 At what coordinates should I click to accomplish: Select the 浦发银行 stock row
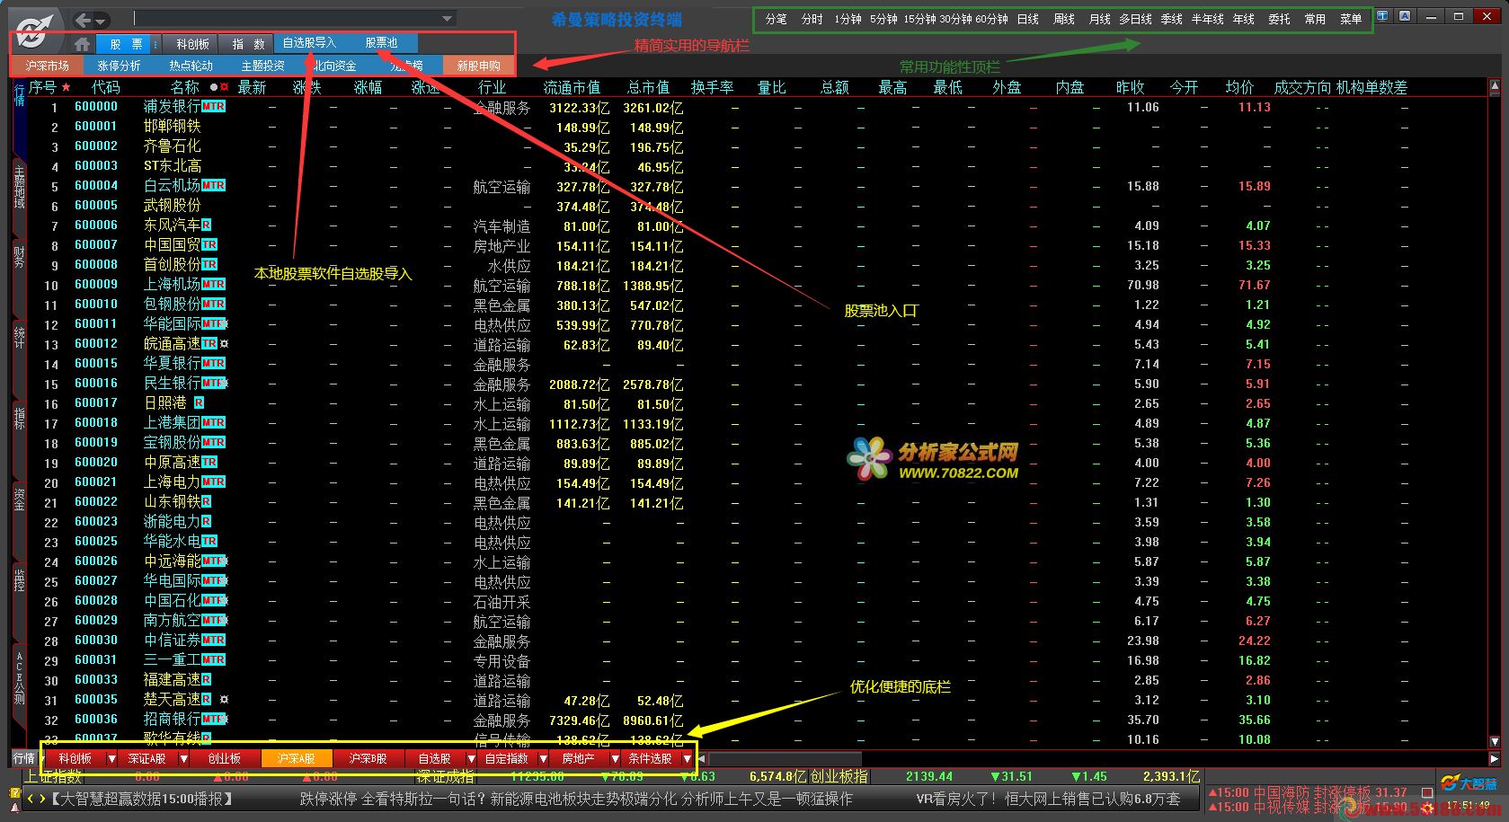click(757, 107)
